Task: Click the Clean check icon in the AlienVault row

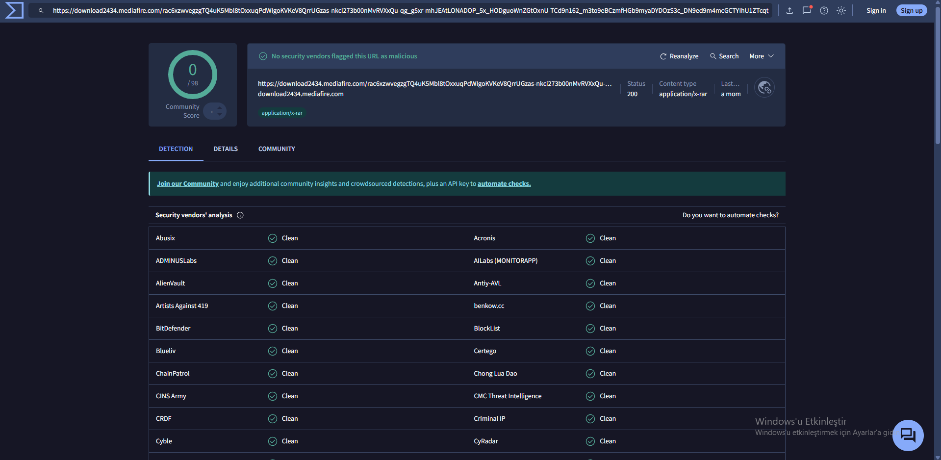Action: (x=273, y=283)
